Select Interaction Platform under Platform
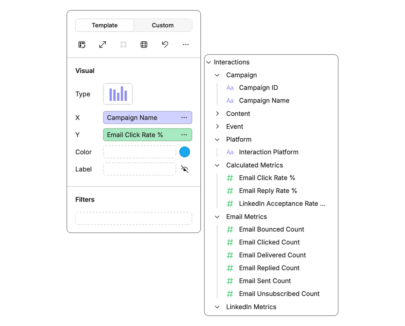Screen dimensions: 405x326 (x=268, y=152)
